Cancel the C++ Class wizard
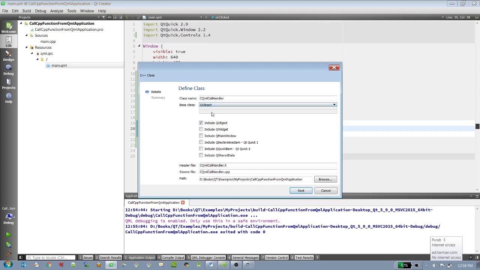Viewport: 480px width, 270px height. (x=326, y=191)
